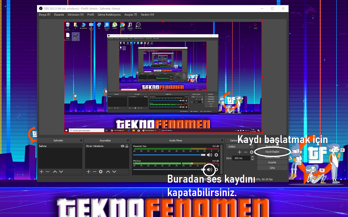Open the Görünüm (V) menu

click(76, 15)
